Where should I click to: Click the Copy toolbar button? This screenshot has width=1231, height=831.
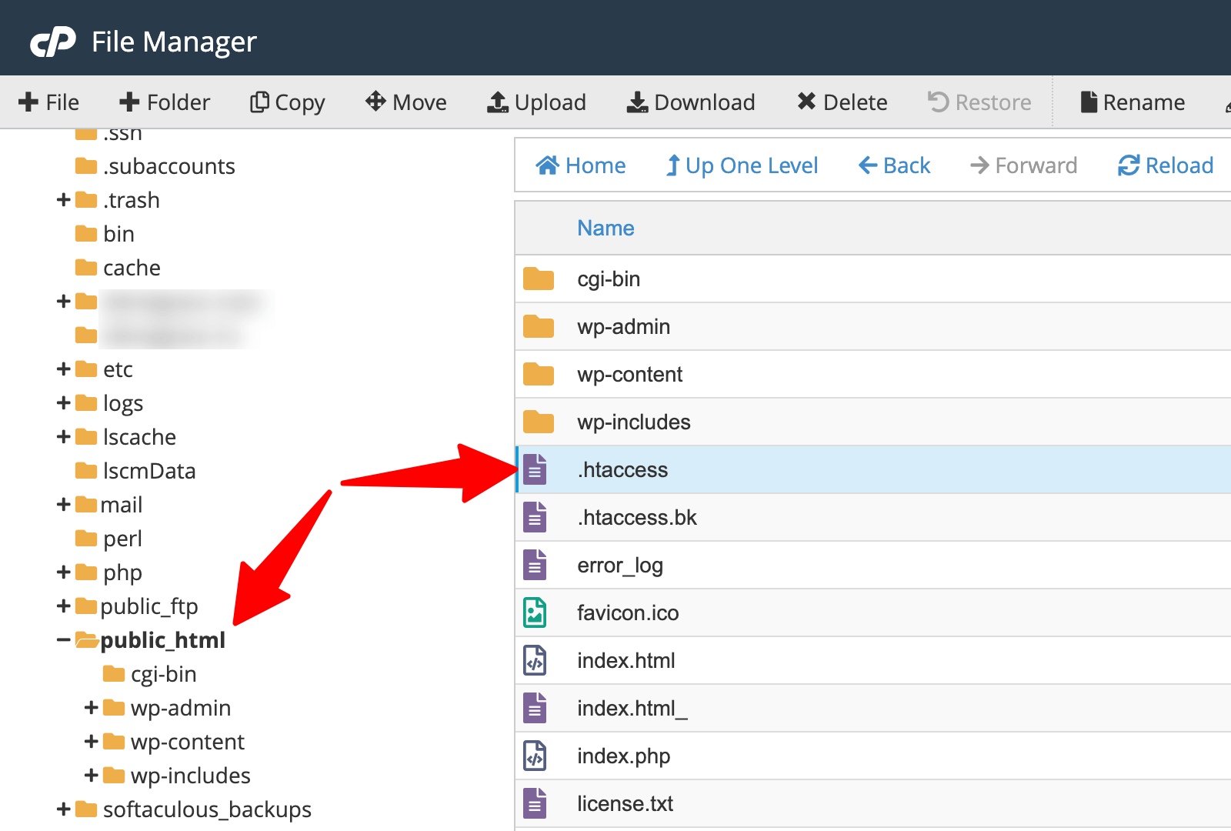pos(288,102)
